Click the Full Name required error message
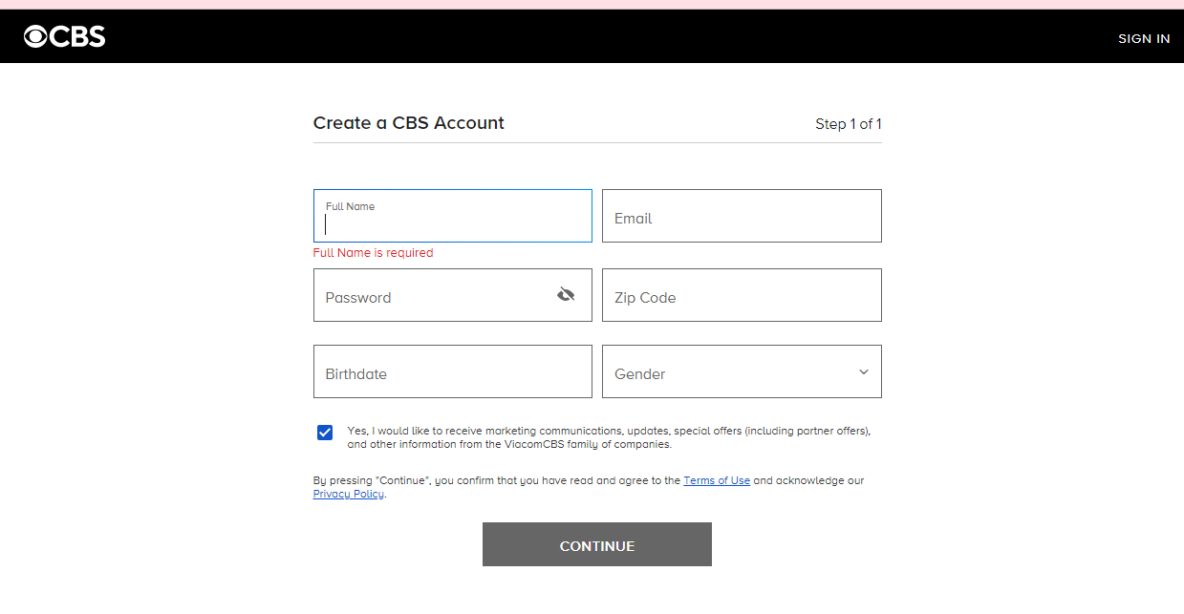Screen dimensions: 1184x614 [x=373, y=252]
